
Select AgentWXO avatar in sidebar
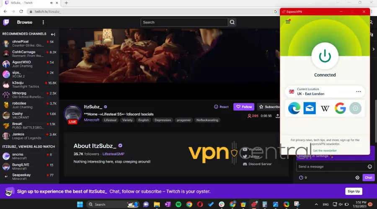pos(6,64)
